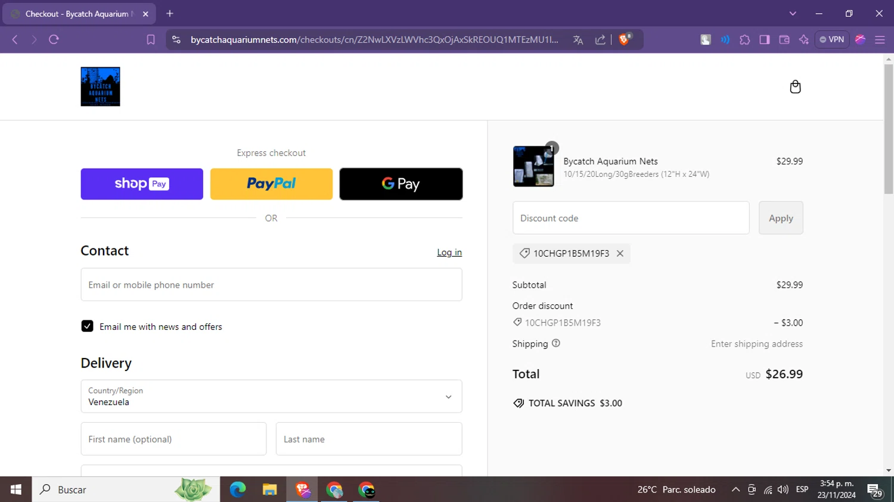Open the browser profile avatar
Screen dimensions: 894x502
860,39
